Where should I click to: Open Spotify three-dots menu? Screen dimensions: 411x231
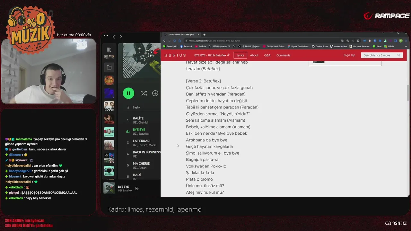(106, 36)
